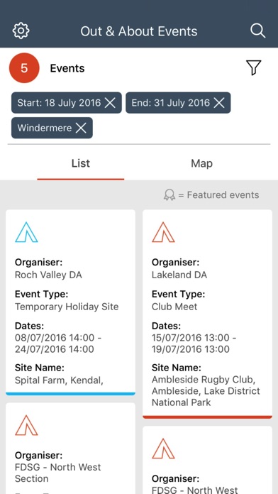Tap the Start: 18 July 2016 chip label
The width and height of the screenshot is (278, 494).
pos(59,103)
